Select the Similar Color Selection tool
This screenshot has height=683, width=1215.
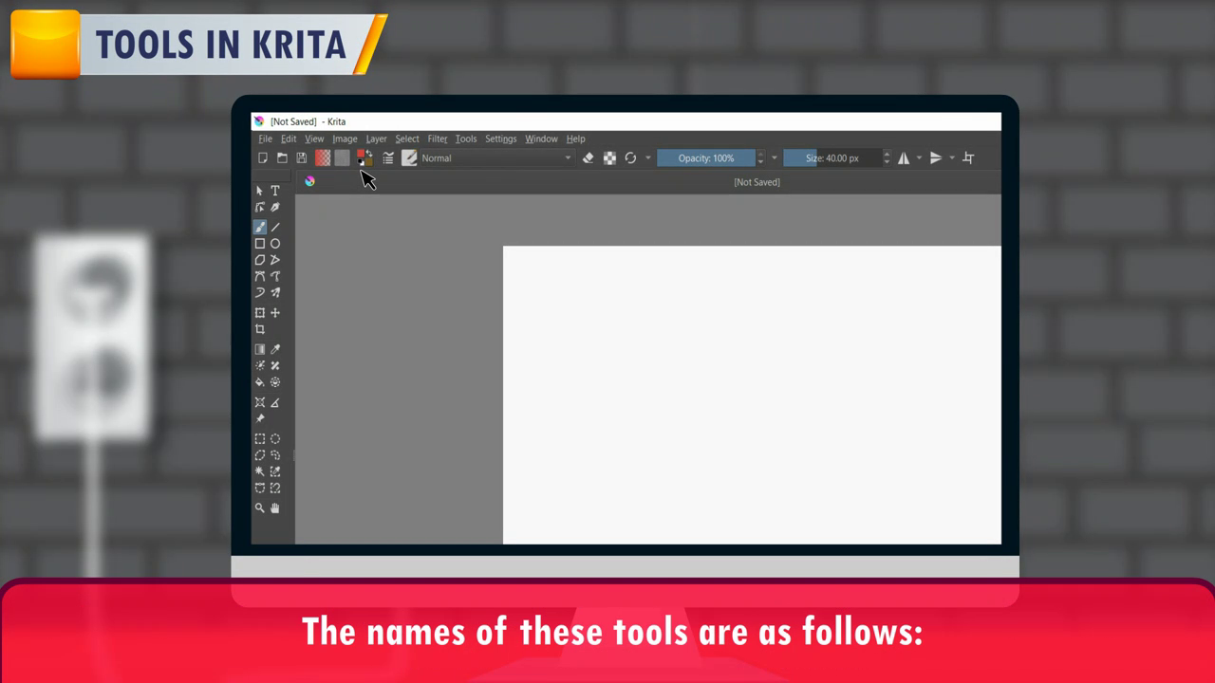275,471
